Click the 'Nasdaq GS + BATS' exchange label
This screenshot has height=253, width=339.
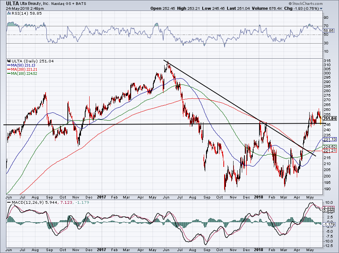click(69, 4)
